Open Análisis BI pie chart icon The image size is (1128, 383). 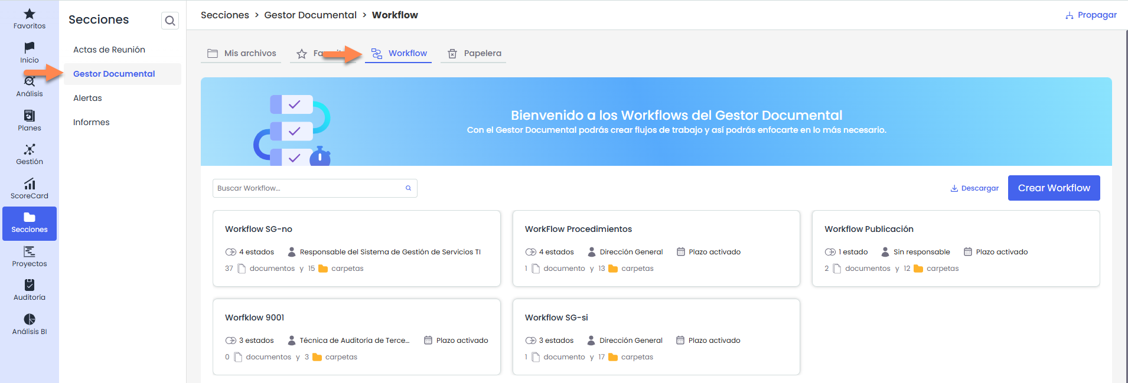[x=30, y=319]
